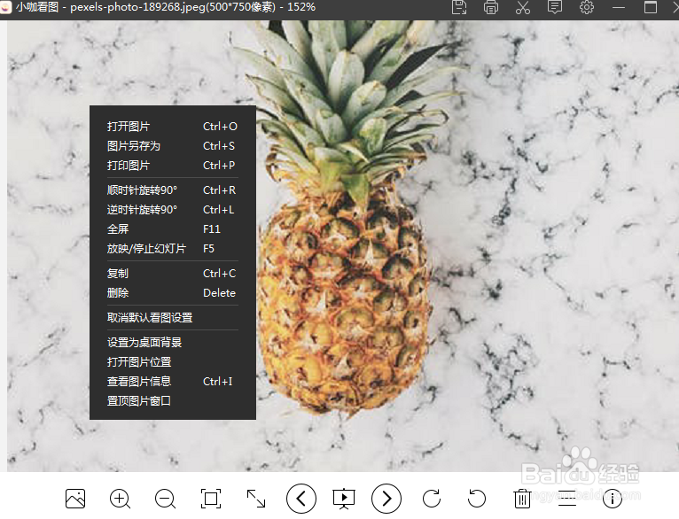679x519 pixels.
Task: Rotate counterclockwise using bottom toolbar icon
Action: (x=477, y=499)
